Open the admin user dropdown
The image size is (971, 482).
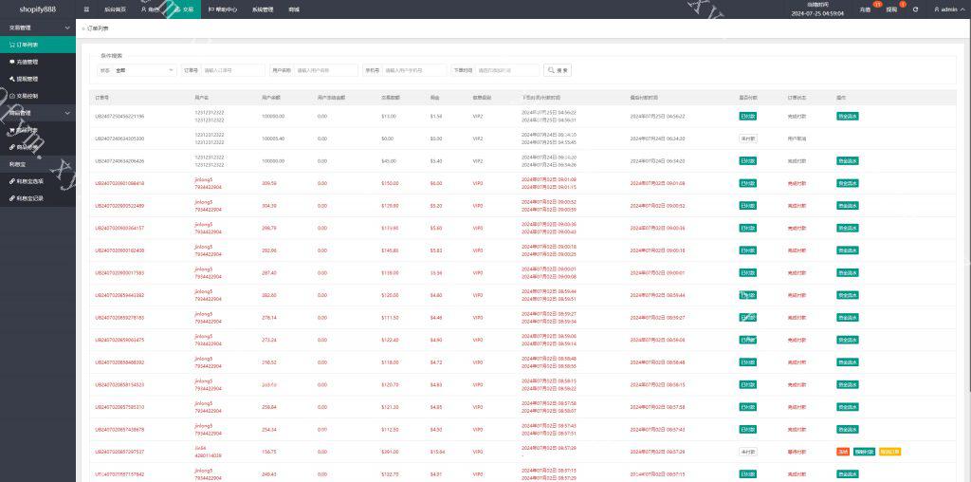(x=948, y=9)
